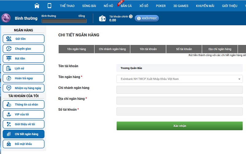Click the Chi tiết ngân hàng bank icon
This screenshot has width=246, height=154.
(9, 134)
